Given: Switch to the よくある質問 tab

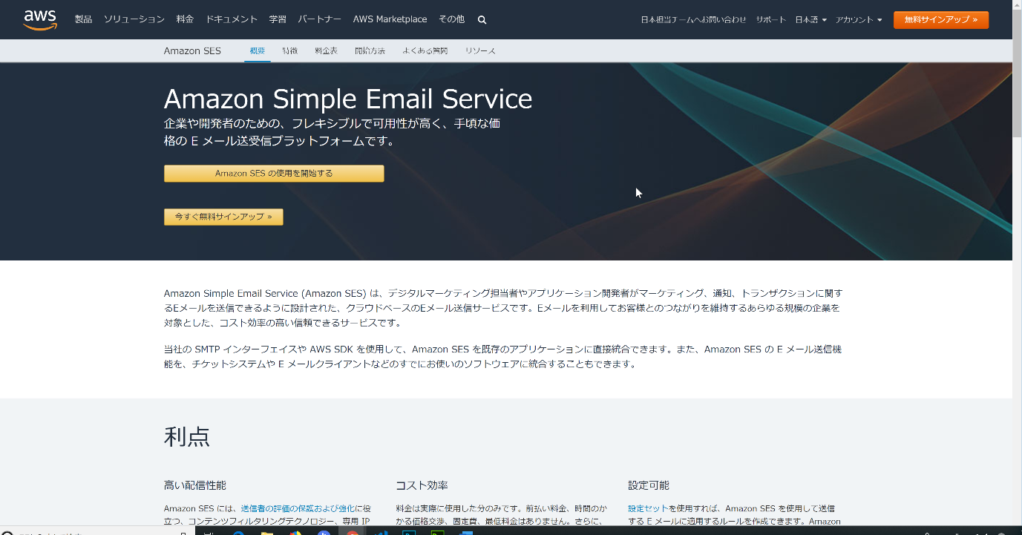Looking at the screenshot, I should coord(425,51).
